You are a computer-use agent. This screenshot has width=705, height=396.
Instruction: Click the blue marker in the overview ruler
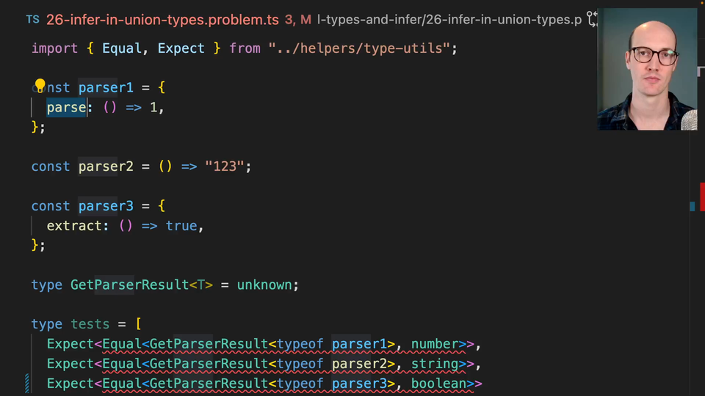click(x=693, y=207)
